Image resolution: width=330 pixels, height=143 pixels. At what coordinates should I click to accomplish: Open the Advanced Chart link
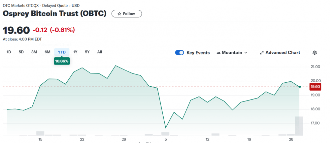[282, 53]
